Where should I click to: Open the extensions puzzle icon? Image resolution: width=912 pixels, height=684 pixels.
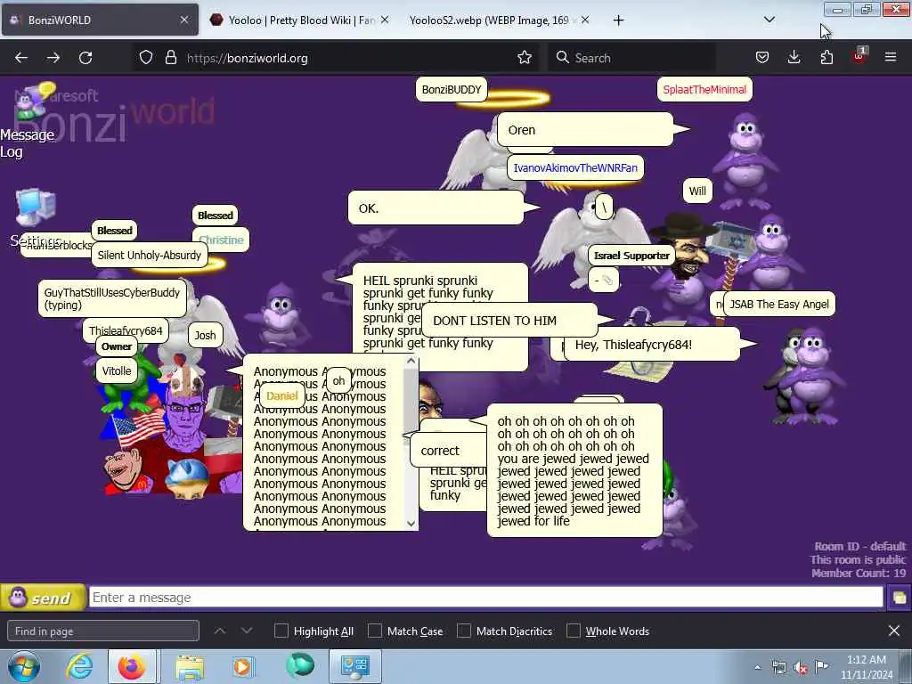[x=826, y=57]
